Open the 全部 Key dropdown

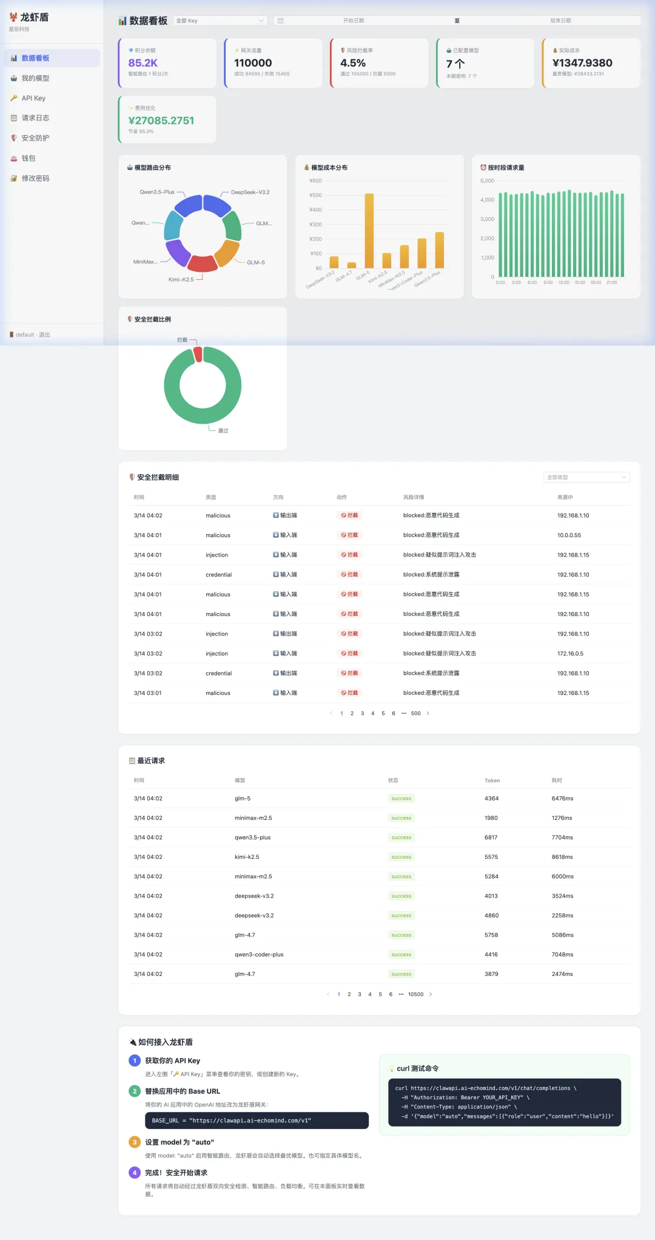(220, 21)
